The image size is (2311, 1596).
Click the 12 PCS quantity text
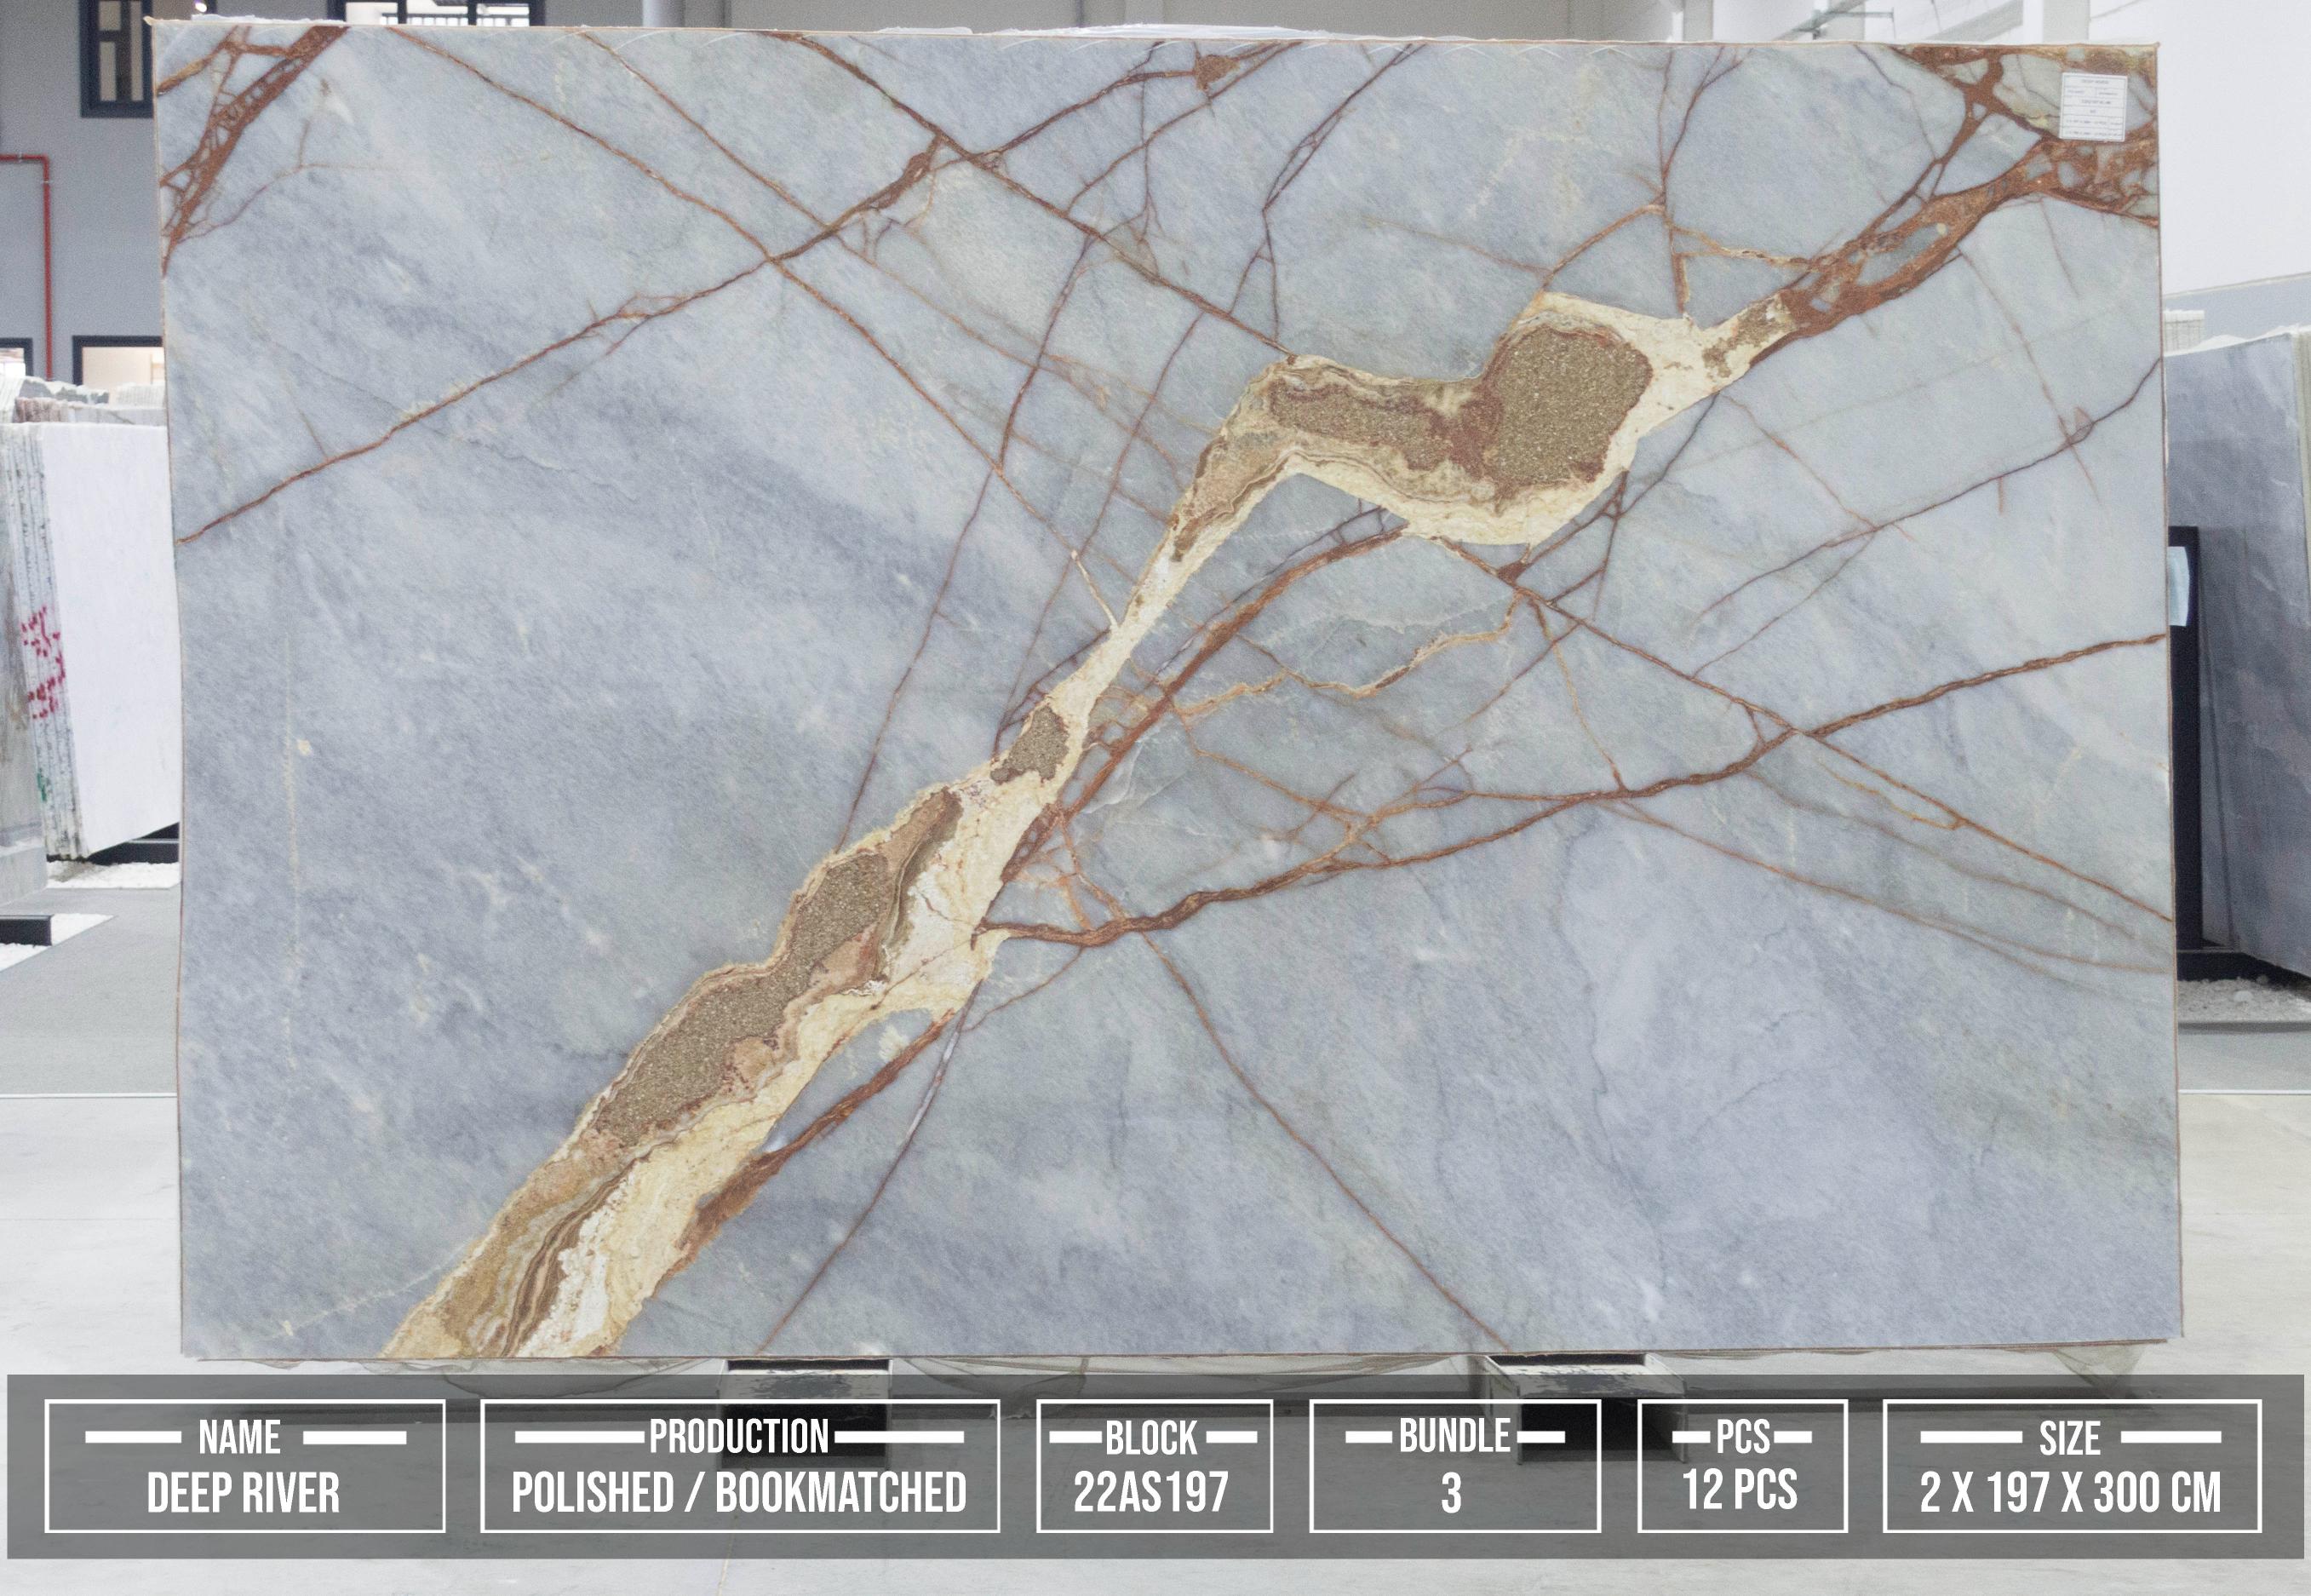point(1740,1489)
